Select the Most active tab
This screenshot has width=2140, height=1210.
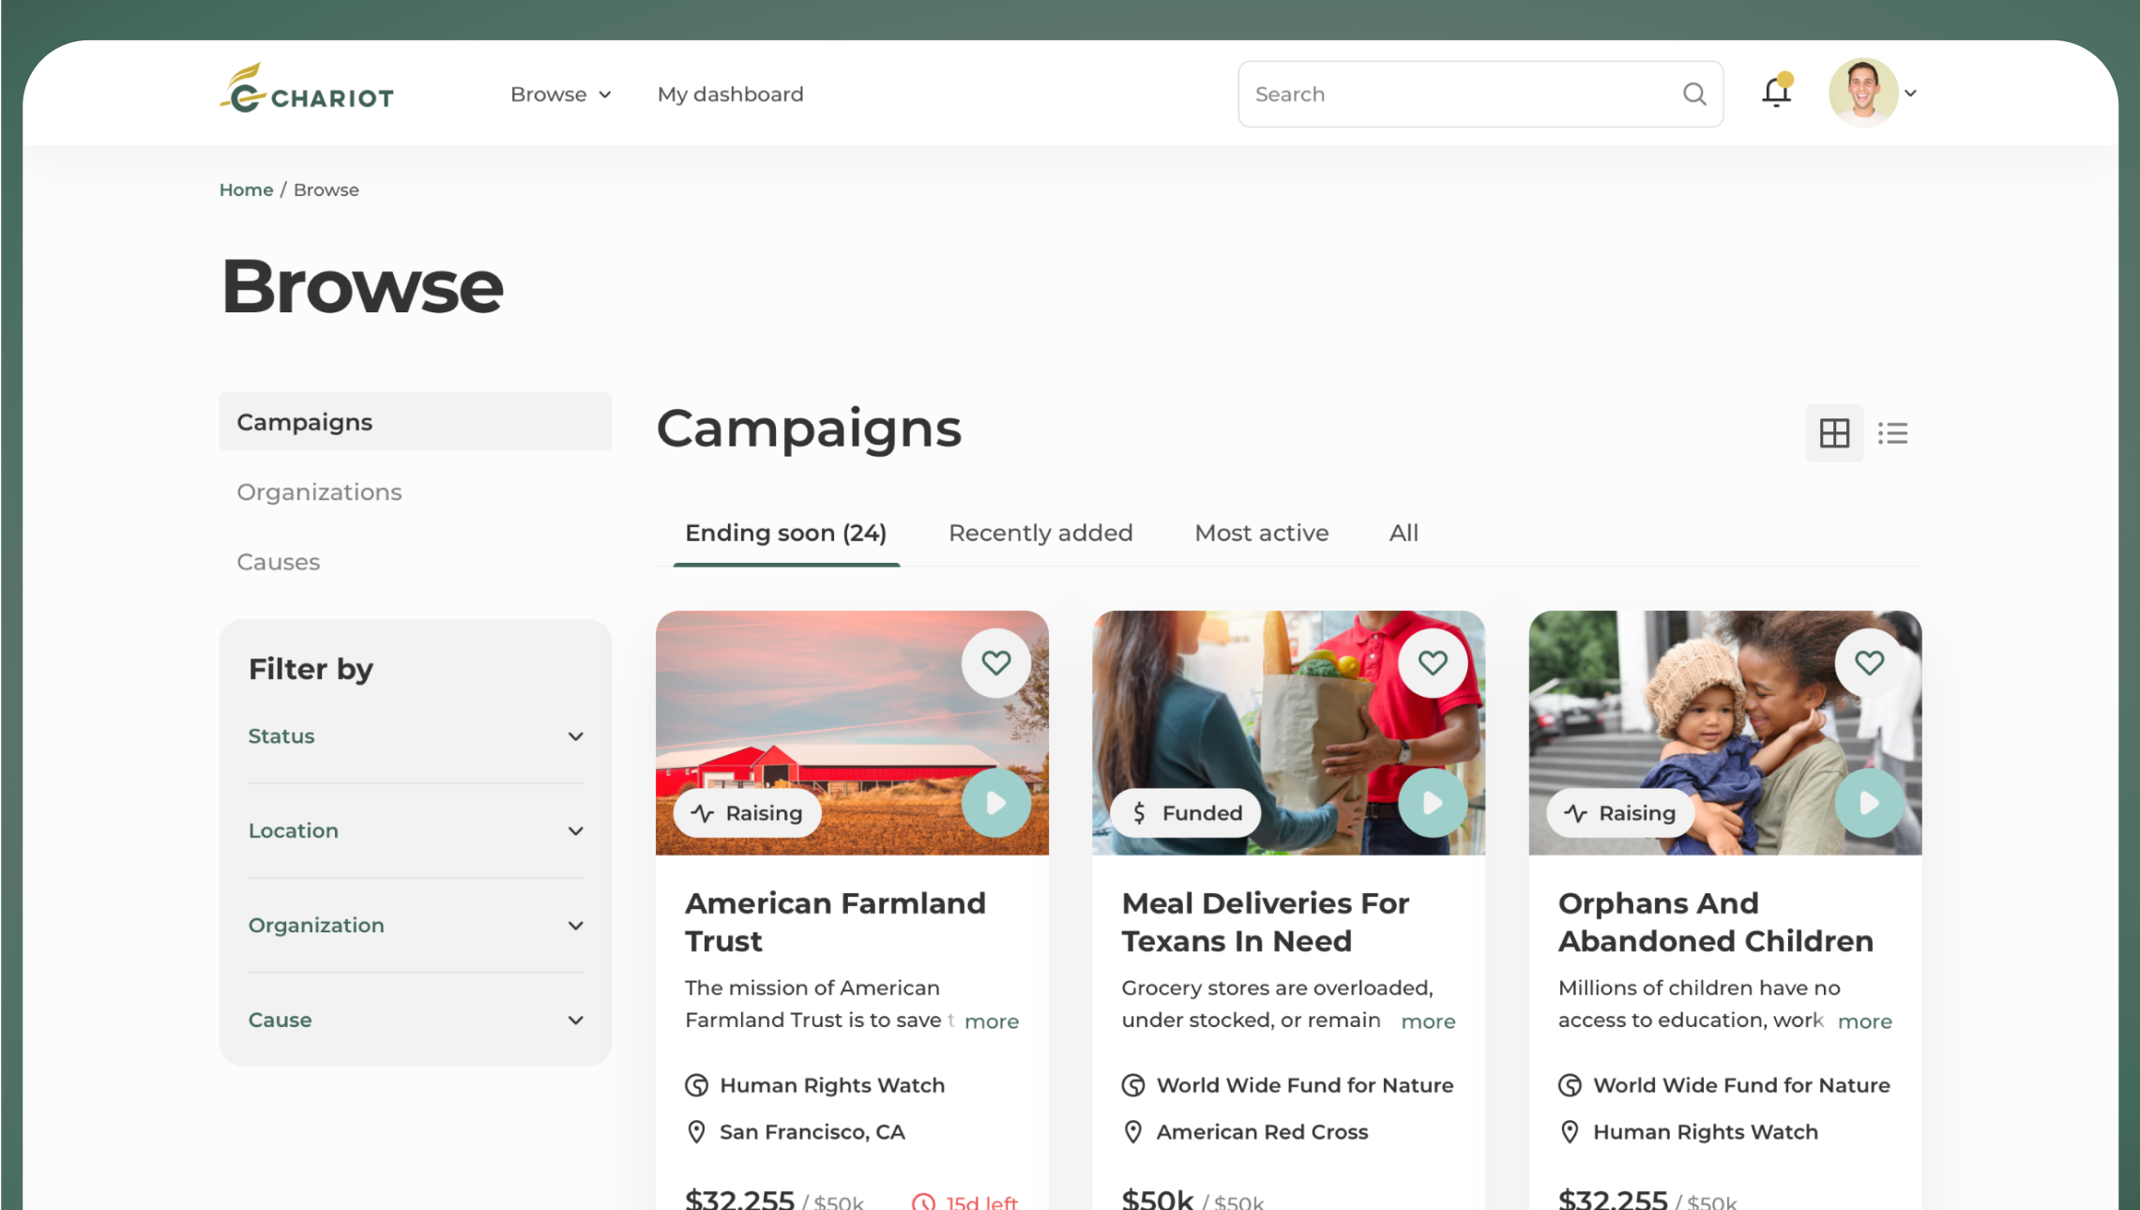(x=1261, y=533)
